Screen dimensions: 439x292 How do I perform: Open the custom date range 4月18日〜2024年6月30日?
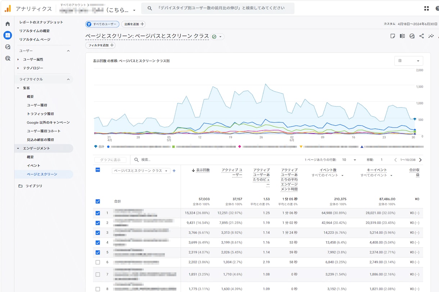pos(417,24)
